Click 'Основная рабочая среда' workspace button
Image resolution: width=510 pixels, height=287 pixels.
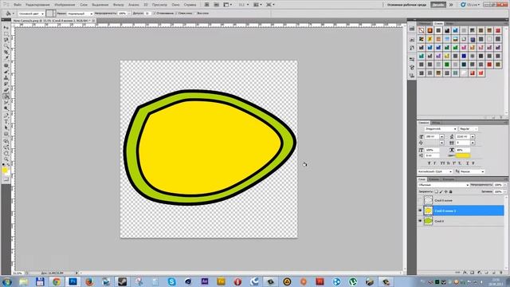[x=406, y=5]
